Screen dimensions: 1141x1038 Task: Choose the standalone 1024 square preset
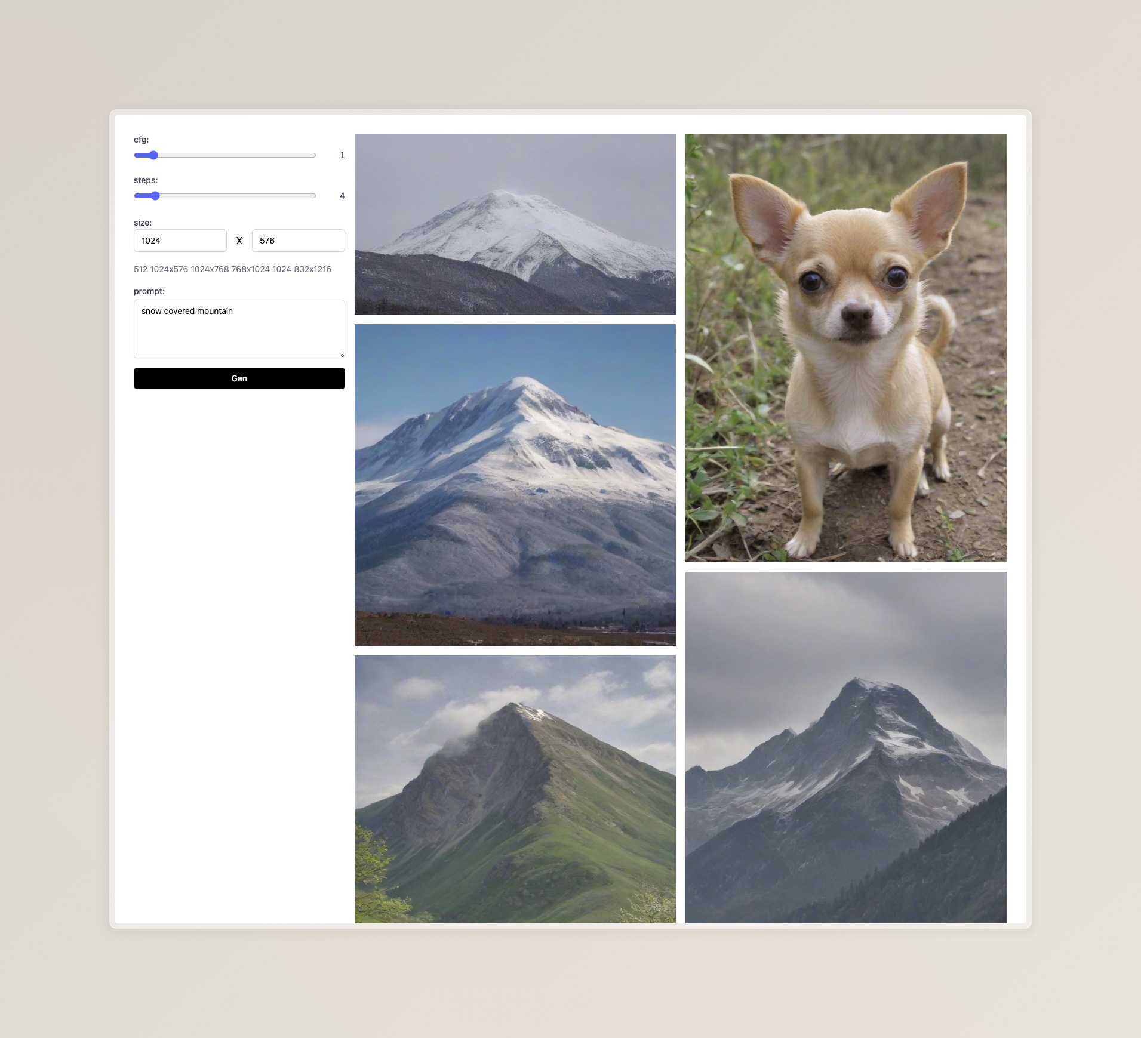282,269
